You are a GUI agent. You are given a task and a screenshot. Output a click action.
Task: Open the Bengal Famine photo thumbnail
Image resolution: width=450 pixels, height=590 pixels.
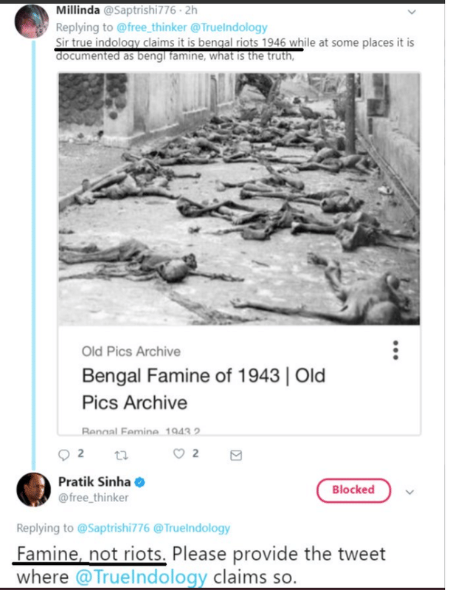click(239, 199)
